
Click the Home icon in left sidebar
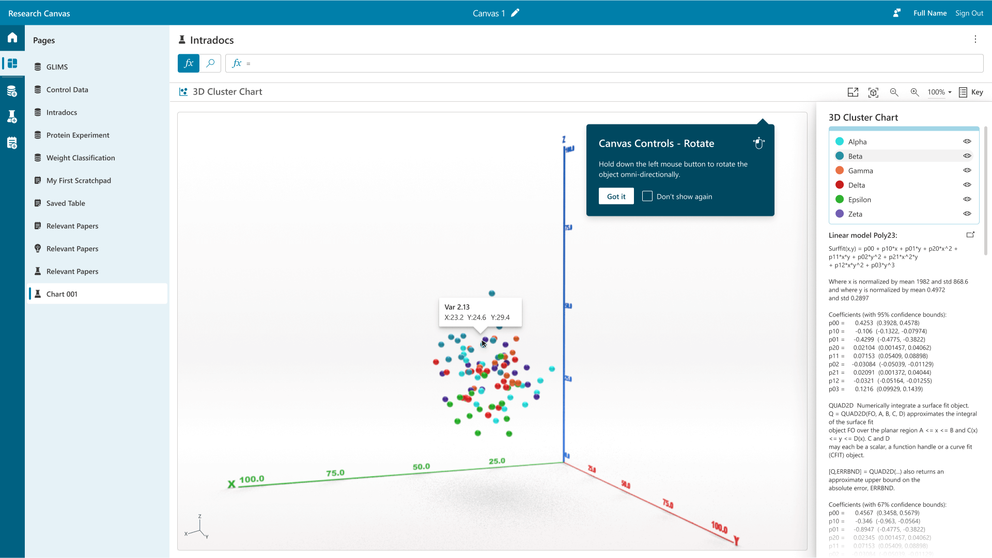(x=12, y=38)
